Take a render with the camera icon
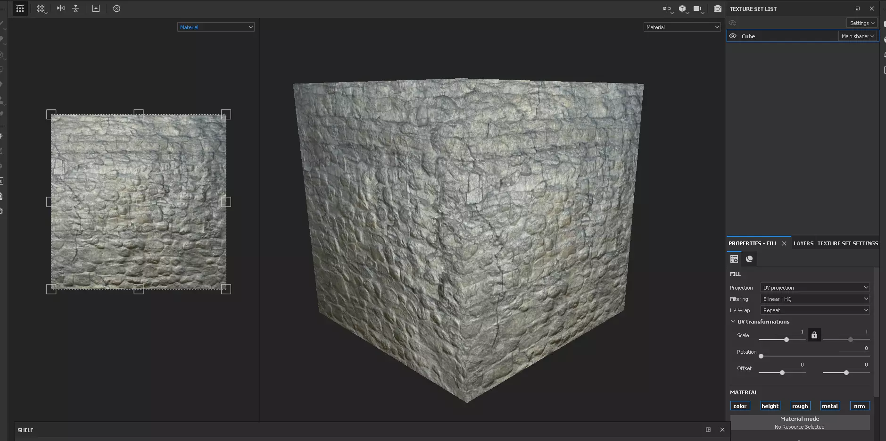The image size is (886, 441). [x=717, y=8]
